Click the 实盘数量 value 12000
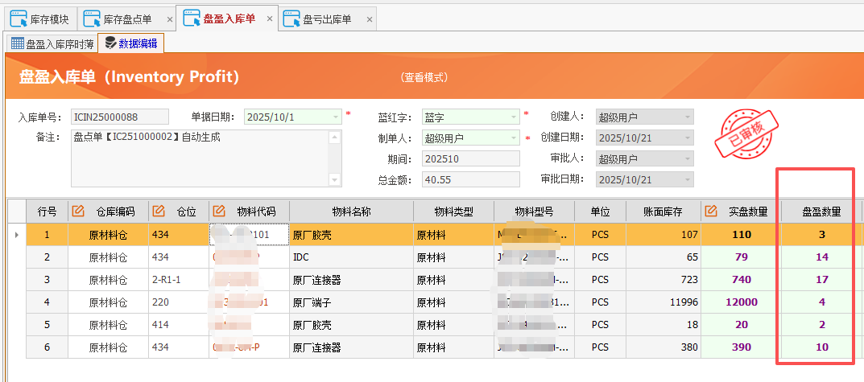This screenshot has height=382, width=864. (x=741, y=302)
